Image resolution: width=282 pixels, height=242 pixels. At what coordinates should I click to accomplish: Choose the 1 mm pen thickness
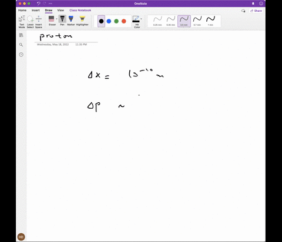[210, 21]
